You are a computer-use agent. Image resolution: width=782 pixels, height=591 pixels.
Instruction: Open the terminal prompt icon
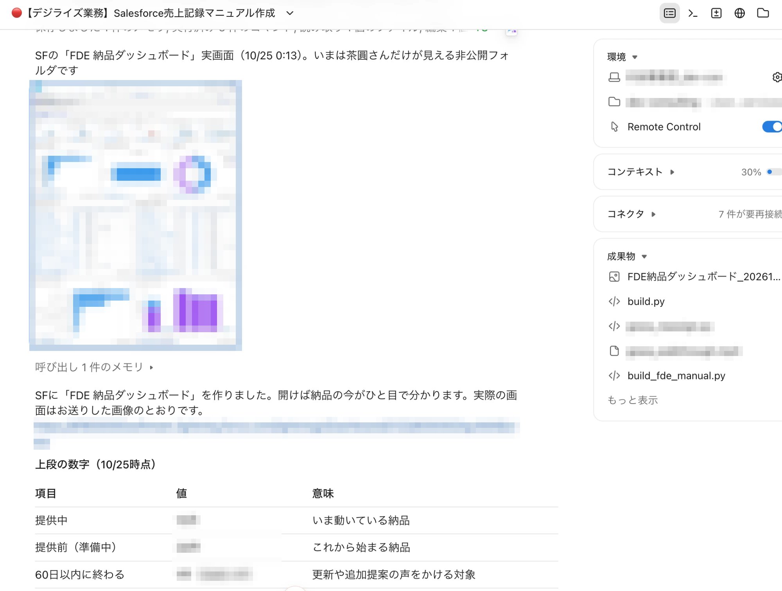click(693, 13)
